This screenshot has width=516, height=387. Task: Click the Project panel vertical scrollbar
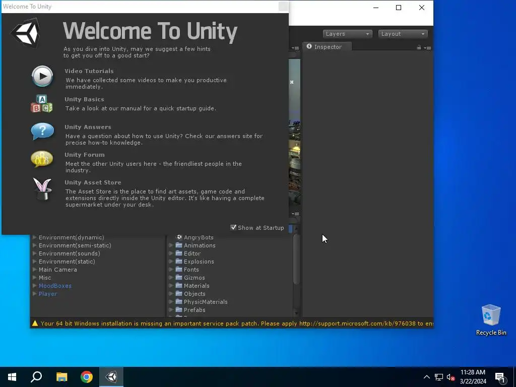[296, 258]
